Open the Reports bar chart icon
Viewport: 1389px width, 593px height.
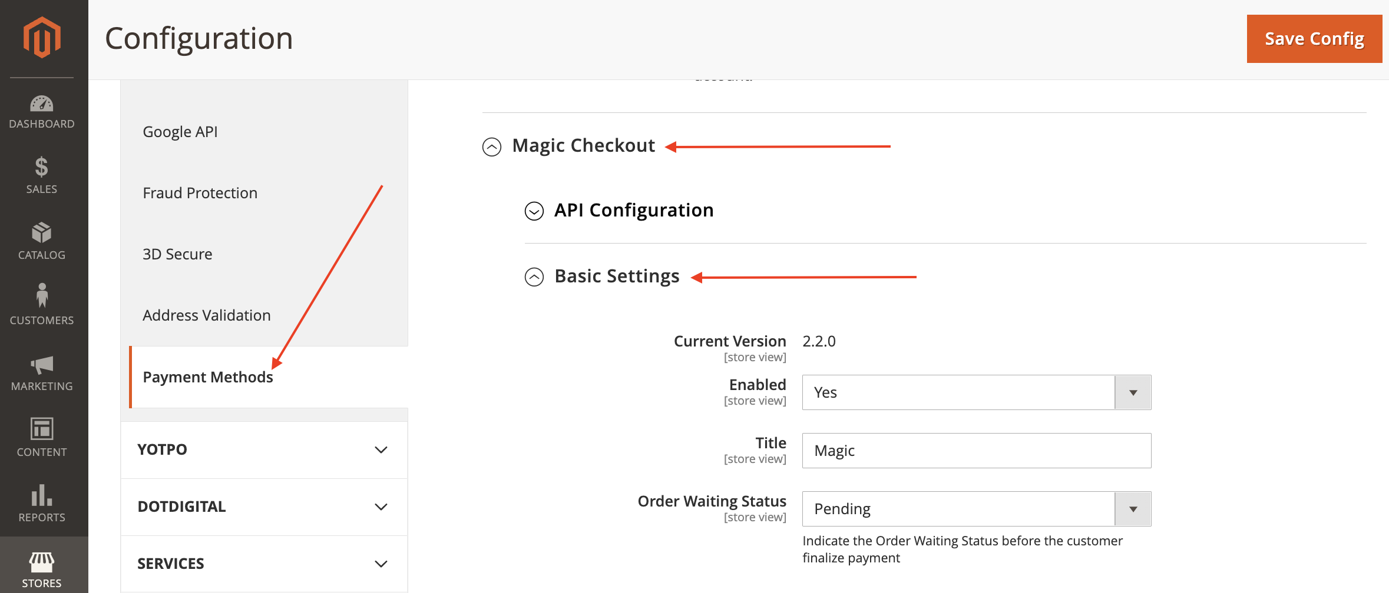pyautogui.click(x=41, y=495)
